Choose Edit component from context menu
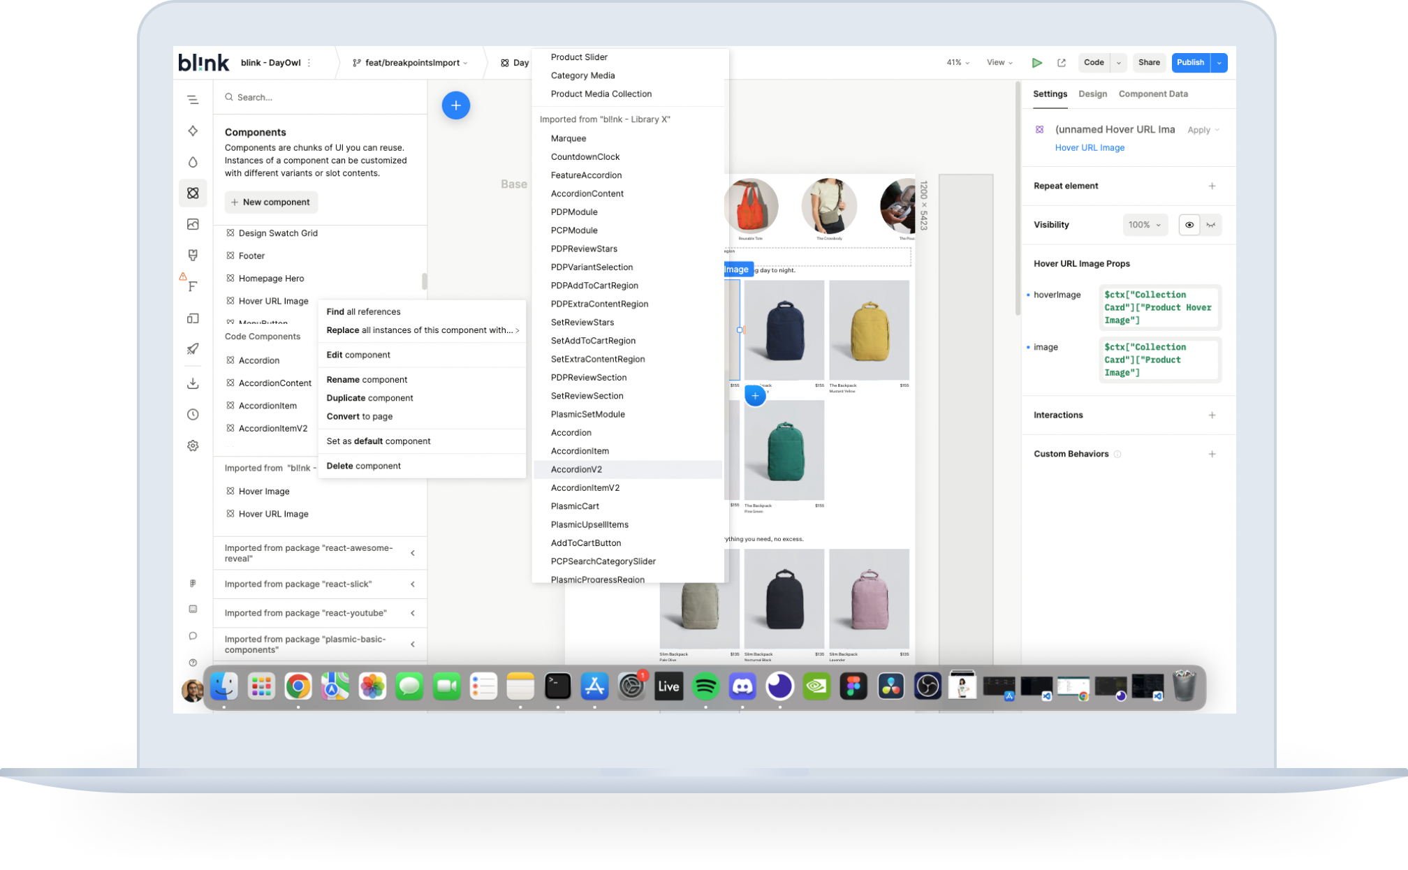This screenshot has width=1408, height=870. (x=421, y=355)
